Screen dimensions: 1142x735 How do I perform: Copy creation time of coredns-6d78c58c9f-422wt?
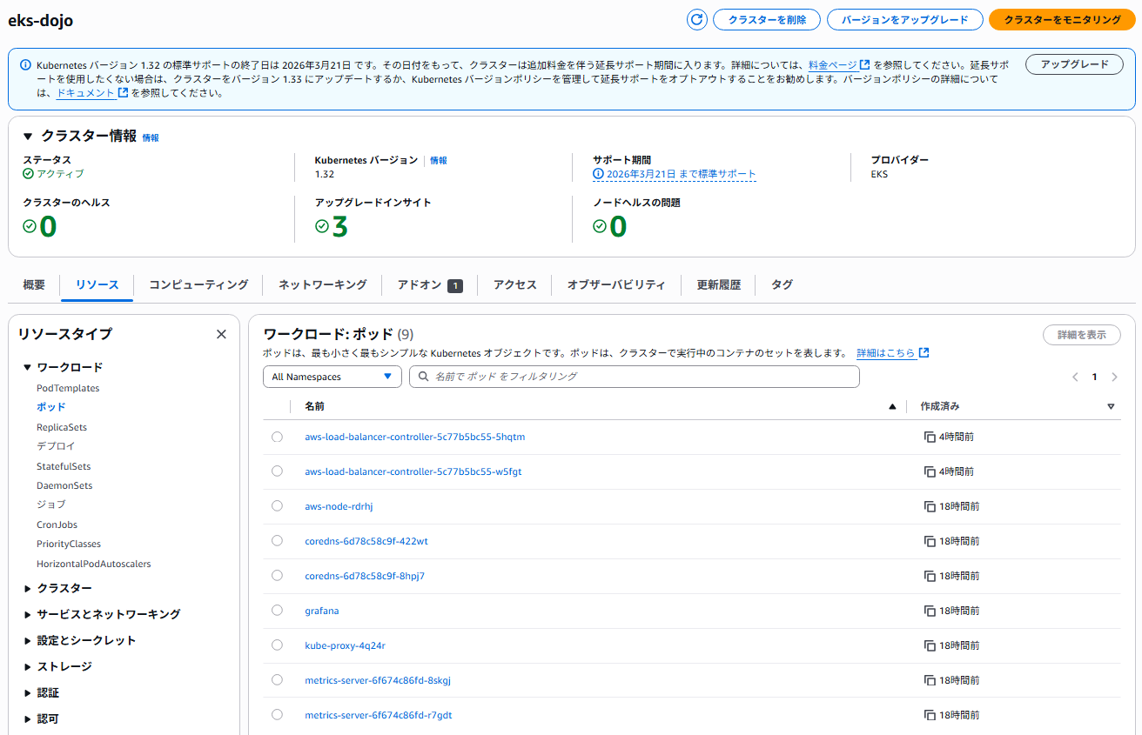pos(930,541)
